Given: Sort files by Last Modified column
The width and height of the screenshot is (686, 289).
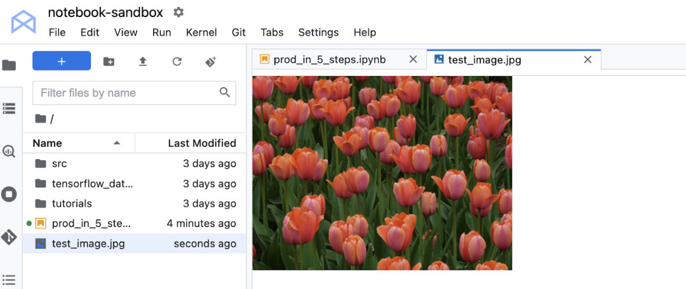Looking at the screenshot, I should [x=201, y=143].
